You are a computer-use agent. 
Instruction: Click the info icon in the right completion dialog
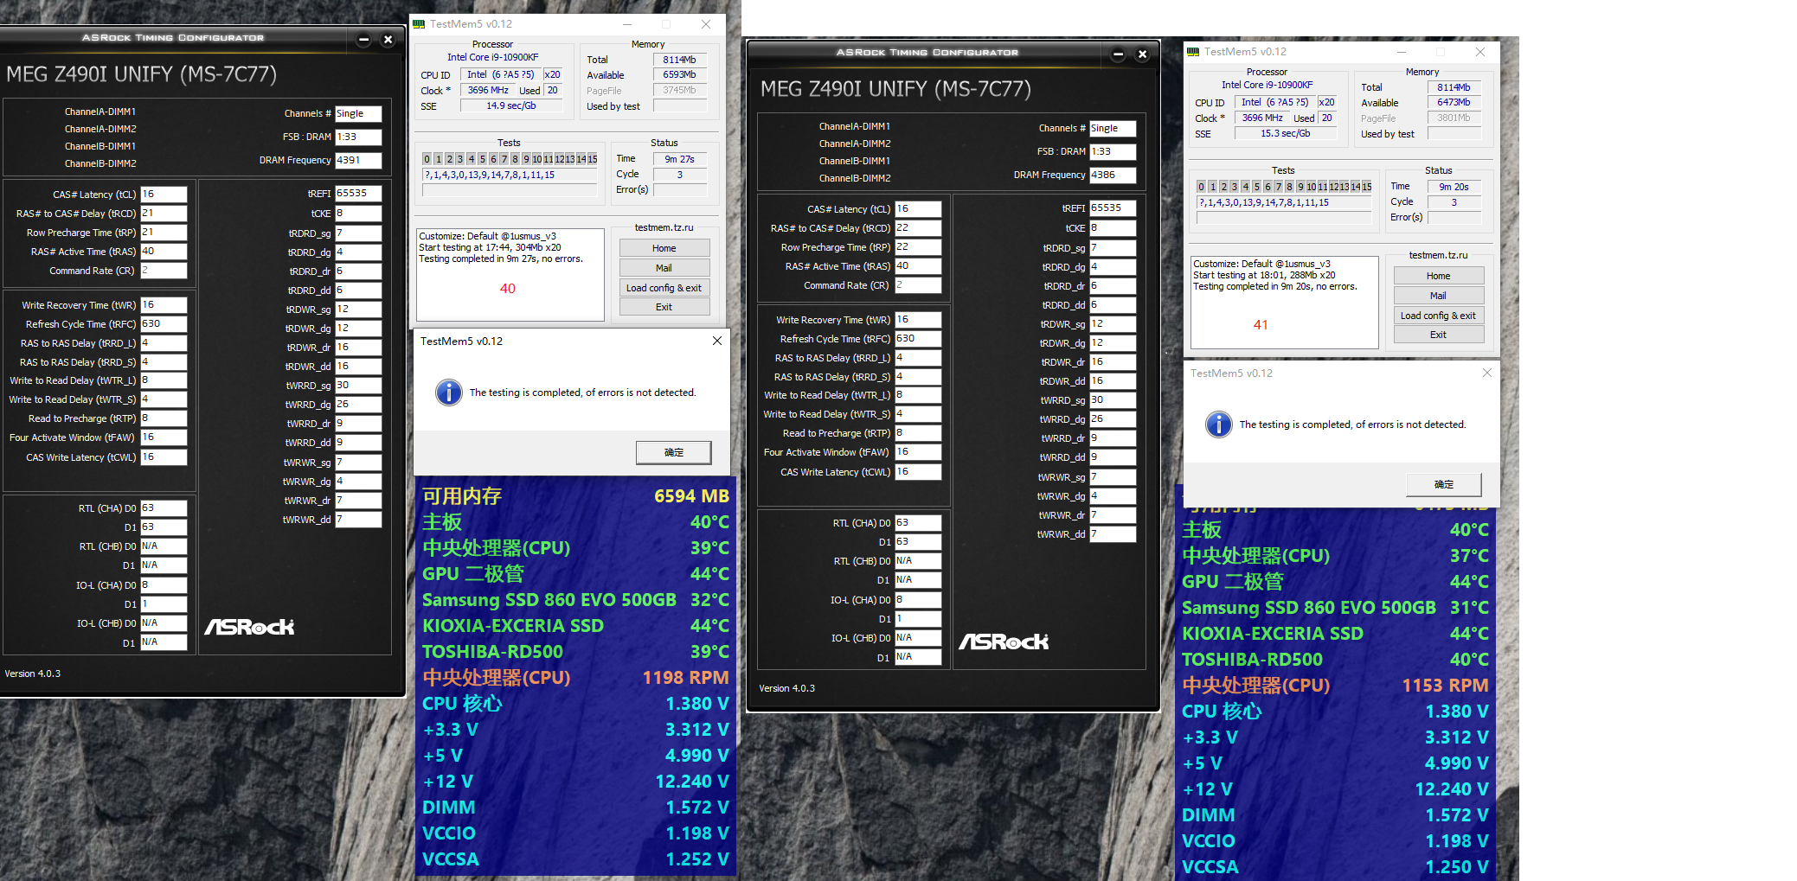tap(1218, 425)
